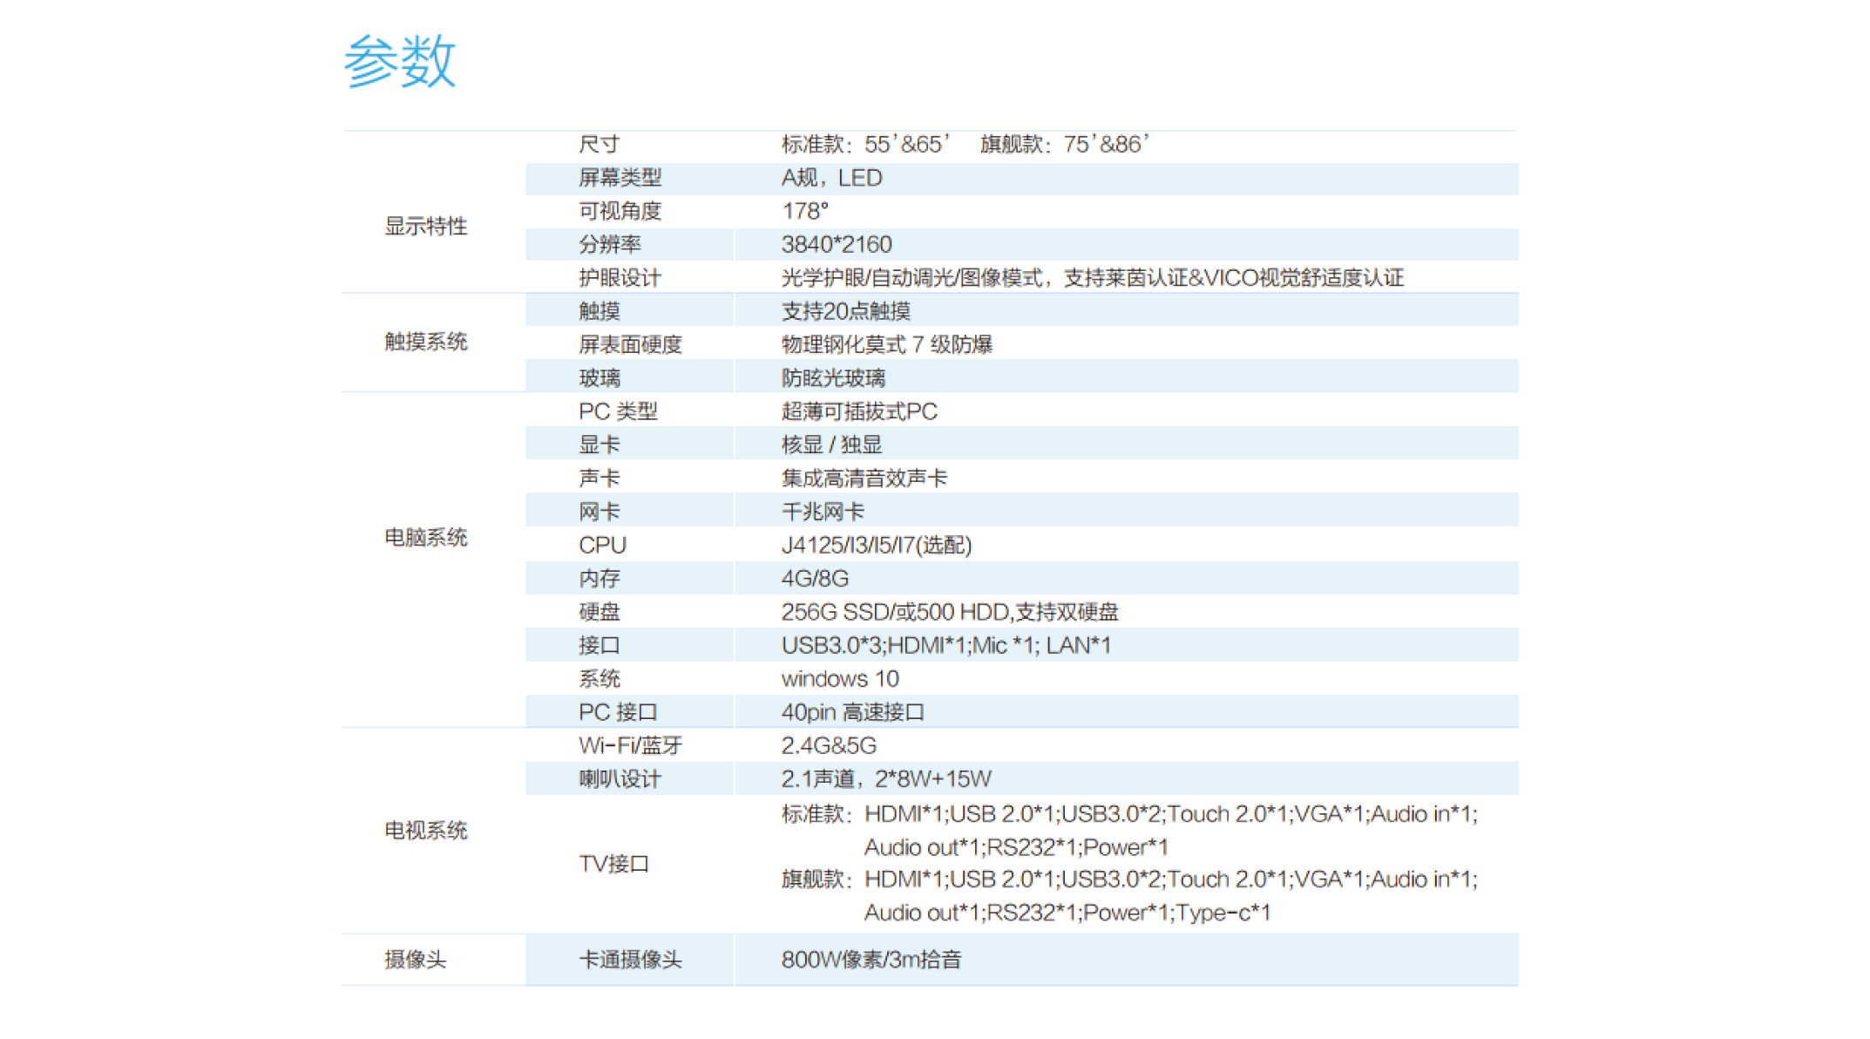Click the 参数 heading
1870x1039 pixels.
click(x=400, y=61)
